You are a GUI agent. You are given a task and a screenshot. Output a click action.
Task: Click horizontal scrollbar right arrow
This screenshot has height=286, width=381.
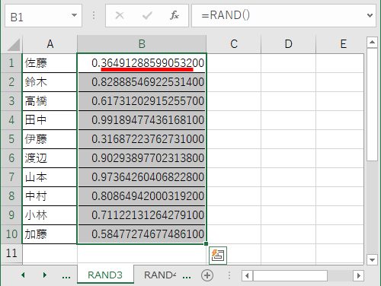(359, 275)
